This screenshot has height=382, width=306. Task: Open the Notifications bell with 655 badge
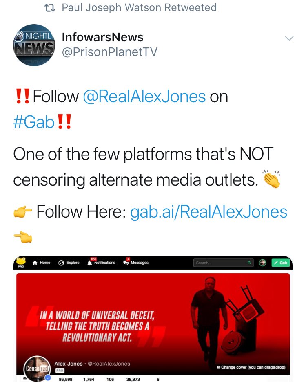click(101, 262)
